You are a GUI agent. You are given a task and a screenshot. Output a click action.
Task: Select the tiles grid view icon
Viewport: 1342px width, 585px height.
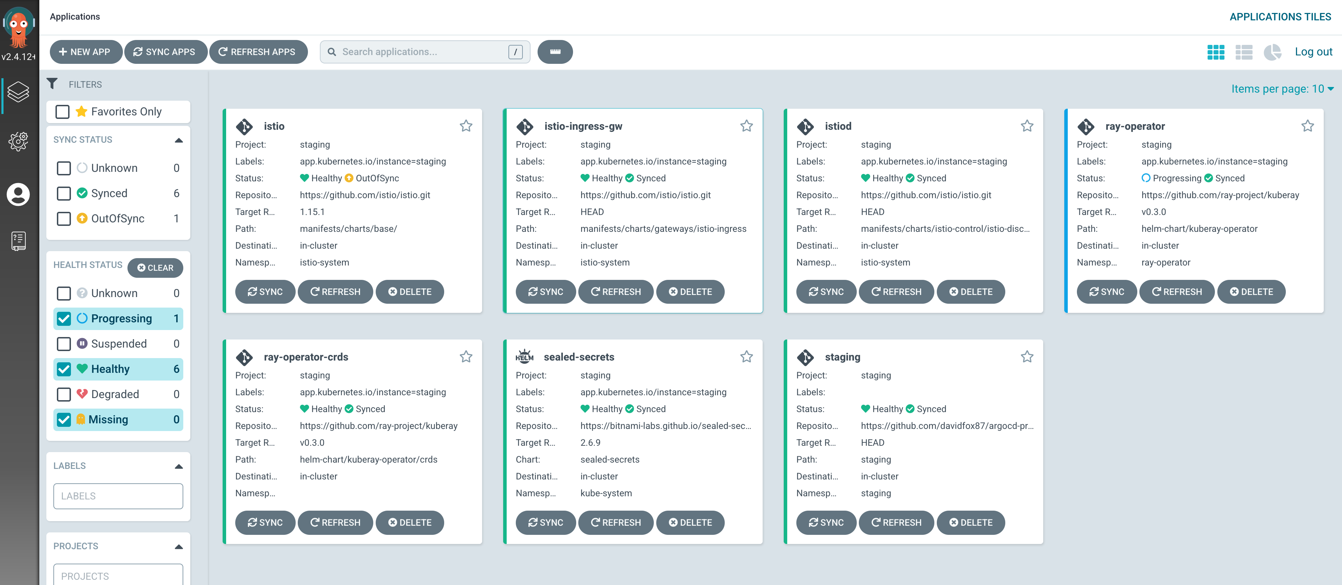(x=1215, y=52)
